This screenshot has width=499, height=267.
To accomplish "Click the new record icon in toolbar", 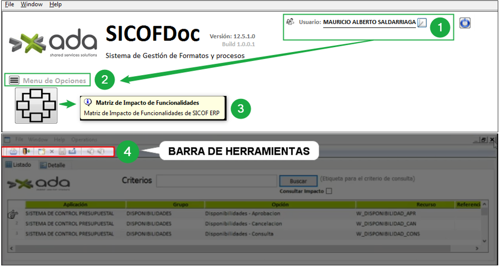I will click(41, 152).
